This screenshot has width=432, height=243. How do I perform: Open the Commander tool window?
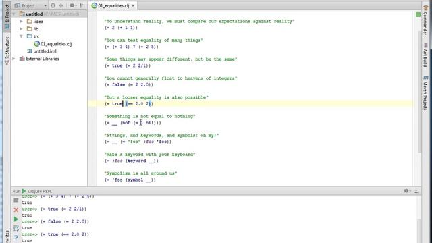pyautogui.click(x=425, y=20)
